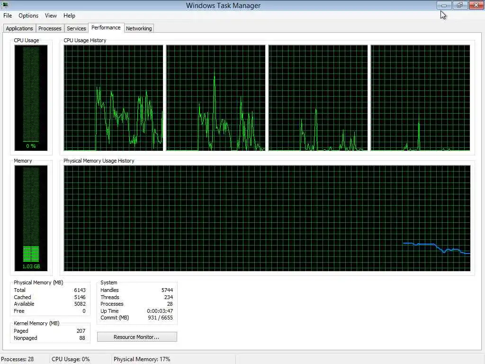The width and height of the screenshot is (485, 364).
Task: Click the Nonpaged kernel memory value 88
Action: coord(82,338)
